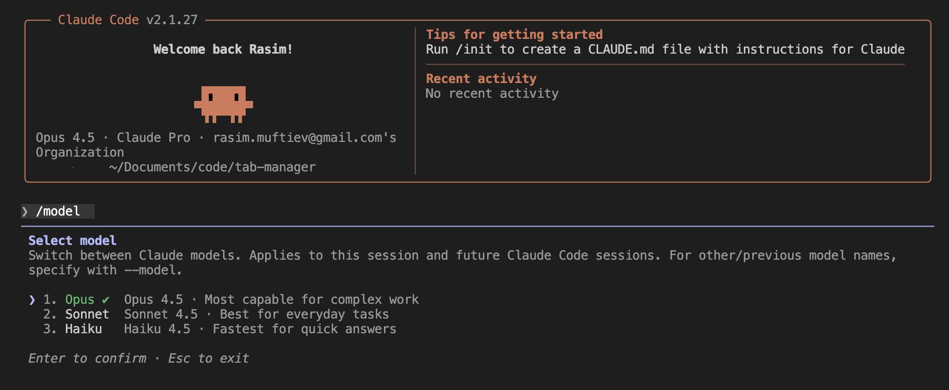This screenshot has height=390, width=949.
Task: Click Esc to exit text
Action: (x=208, y=358)
